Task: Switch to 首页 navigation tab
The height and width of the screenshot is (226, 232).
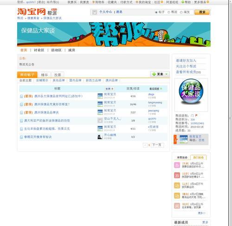Action: coord(24,50)
